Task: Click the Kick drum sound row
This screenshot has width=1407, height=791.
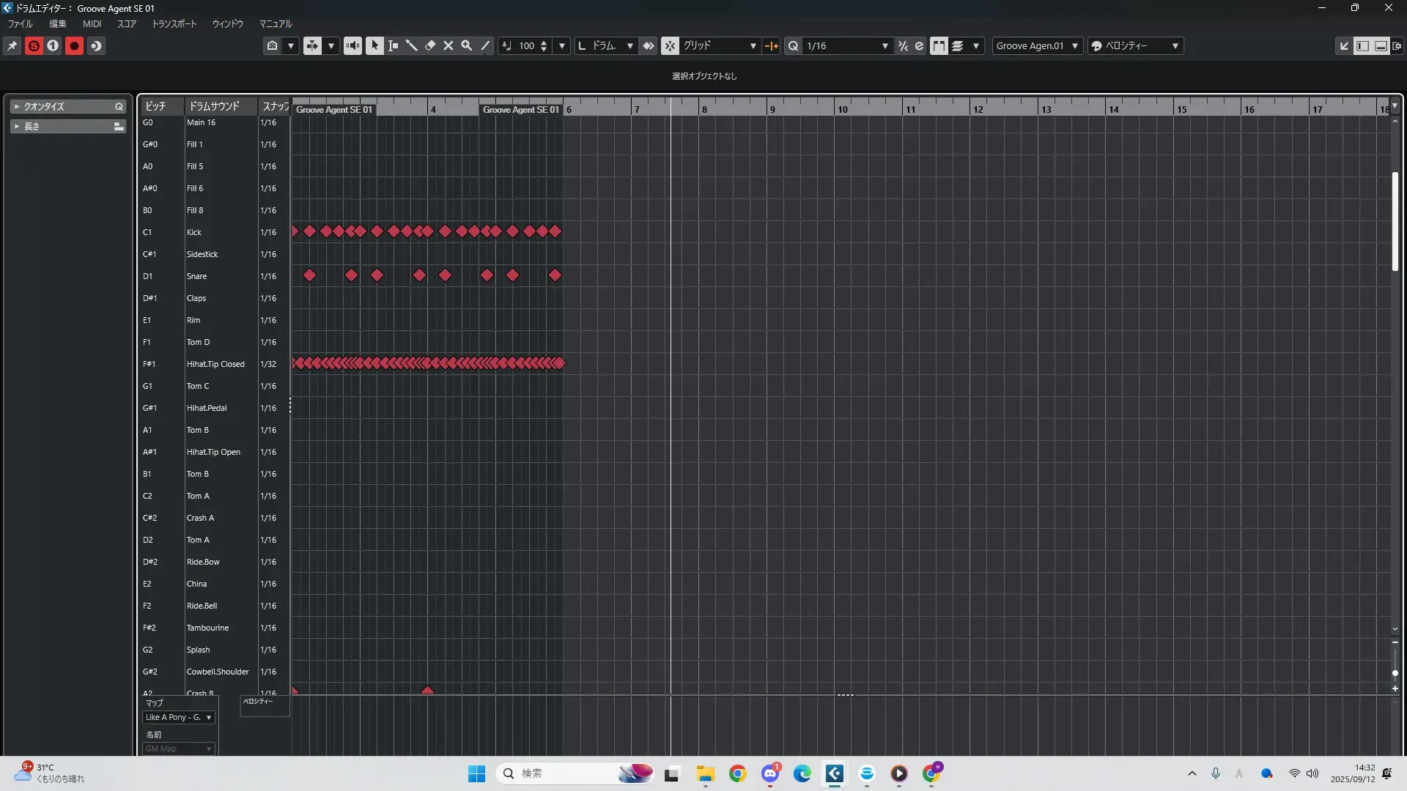Action: pos(194,232)
